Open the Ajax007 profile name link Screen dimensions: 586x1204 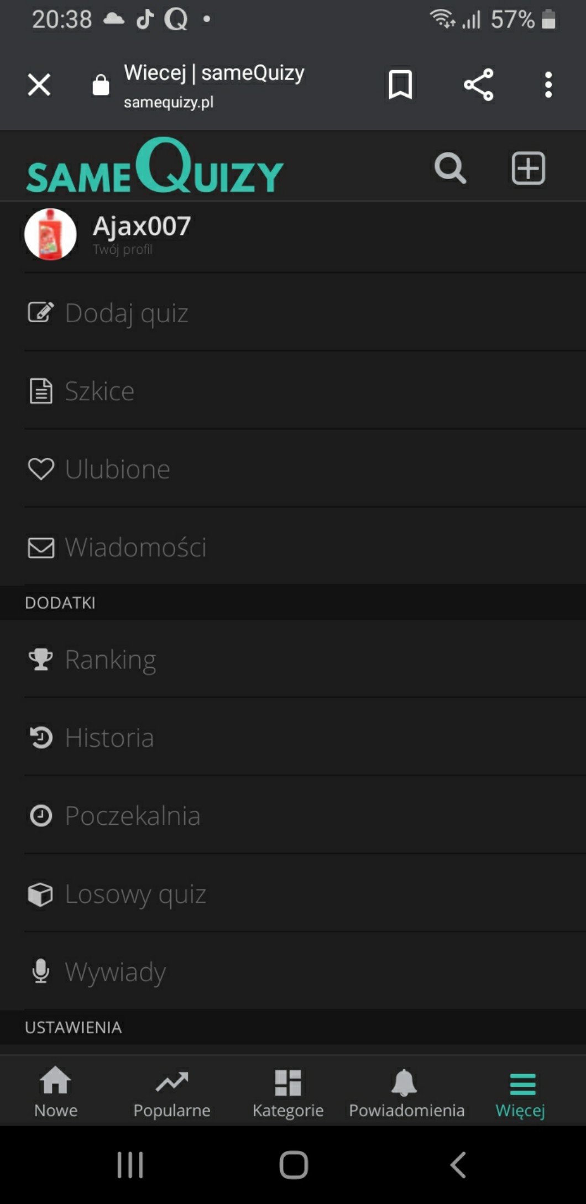[142, 227]
